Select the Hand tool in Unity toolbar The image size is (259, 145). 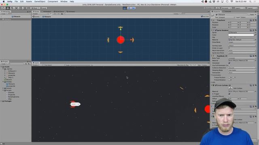click(4, 8)
